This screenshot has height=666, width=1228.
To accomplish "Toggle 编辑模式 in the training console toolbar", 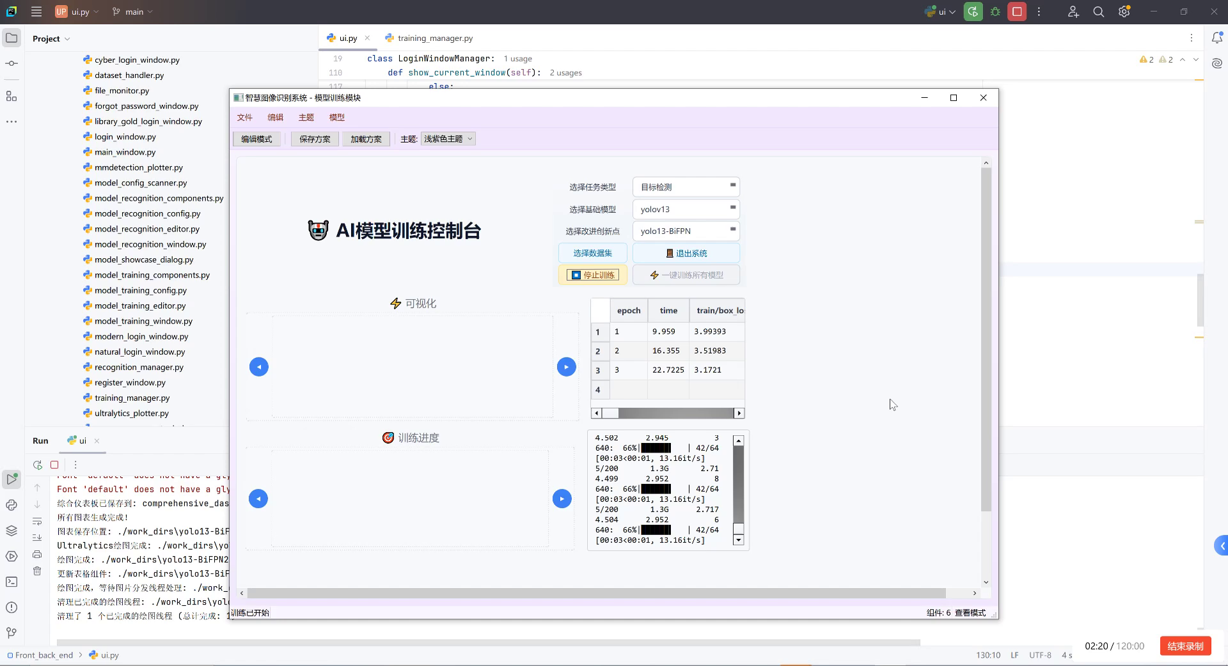I will click(x=256, y=139).
